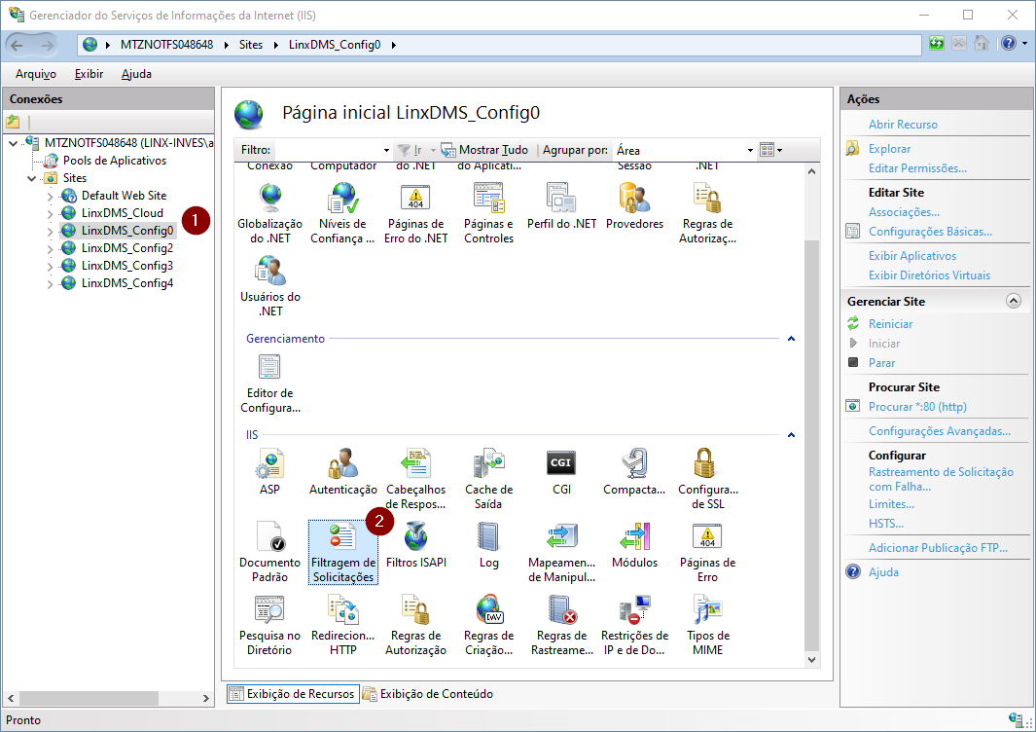1036x732 pixels.
Task: Open the Ajuda menu
Action: (x=136, y=74)
